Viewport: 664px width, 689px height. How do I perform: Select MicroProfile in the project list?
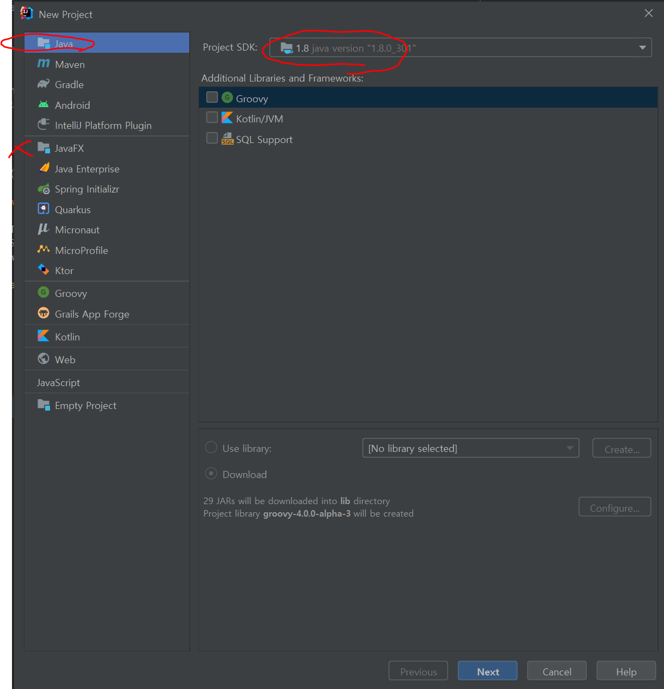107,250
